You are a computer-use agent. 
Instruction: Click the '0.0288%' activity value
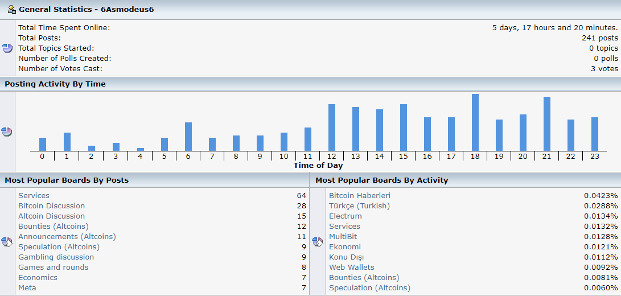[601, 205]
